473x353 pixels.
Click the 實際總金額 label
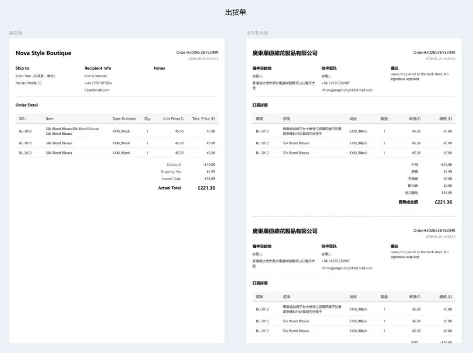(408, 202)
